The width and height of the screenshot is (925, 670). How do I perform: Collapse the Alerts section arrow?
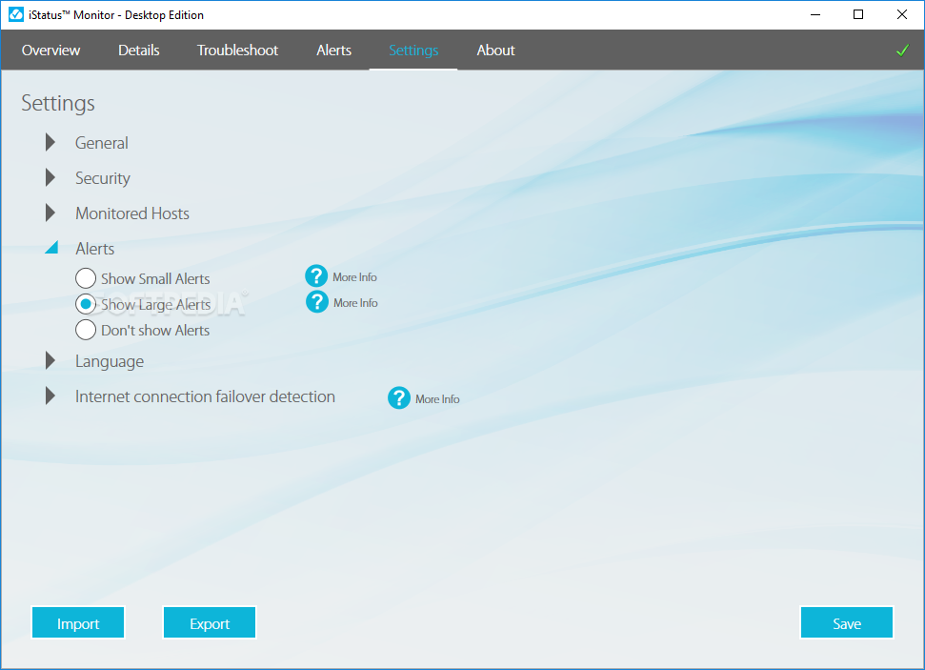[x=51, y=248]
